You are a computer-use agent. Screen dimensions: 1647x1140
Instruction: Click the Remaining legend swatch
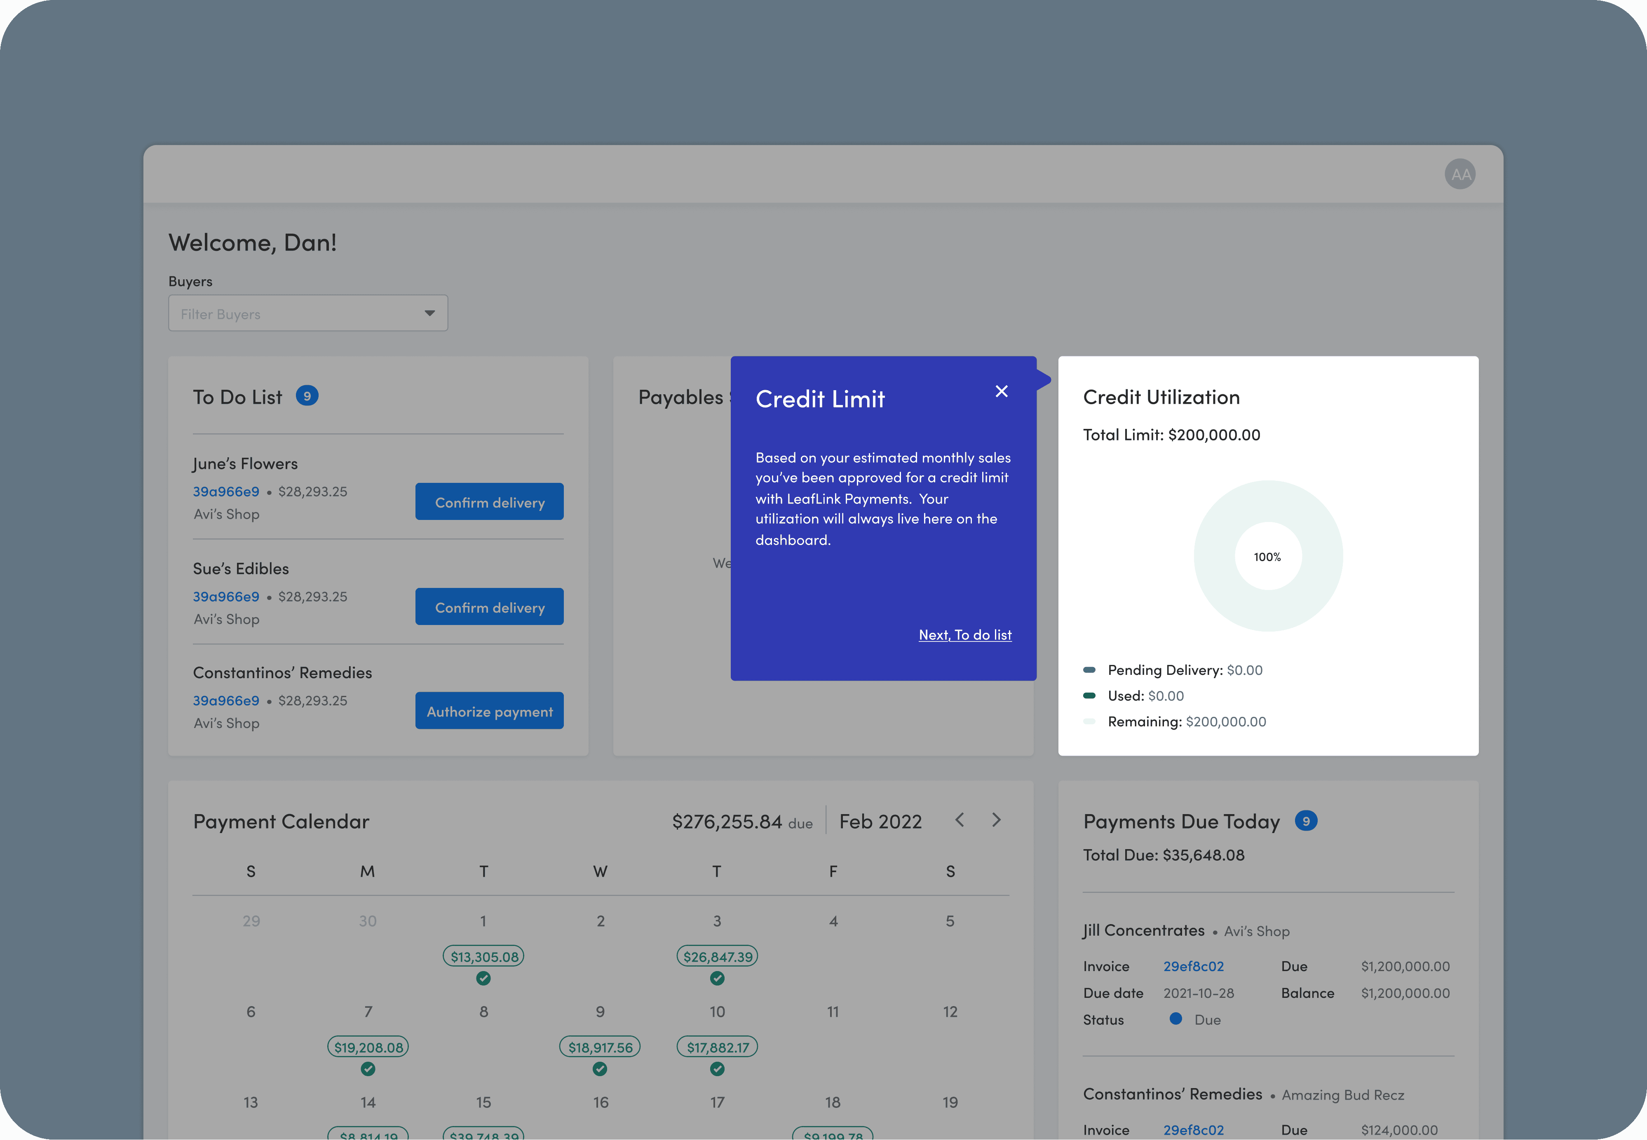(x=1090, y=721)
